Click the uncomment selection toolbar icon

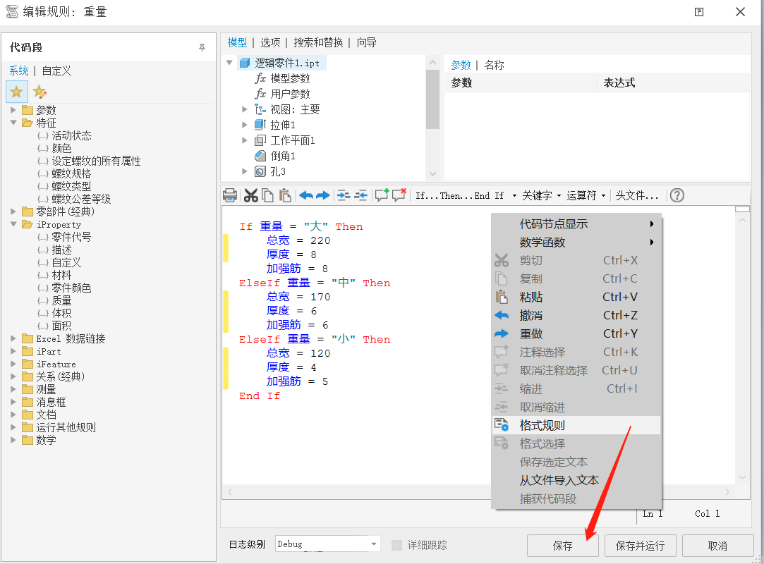click(399, 195)
